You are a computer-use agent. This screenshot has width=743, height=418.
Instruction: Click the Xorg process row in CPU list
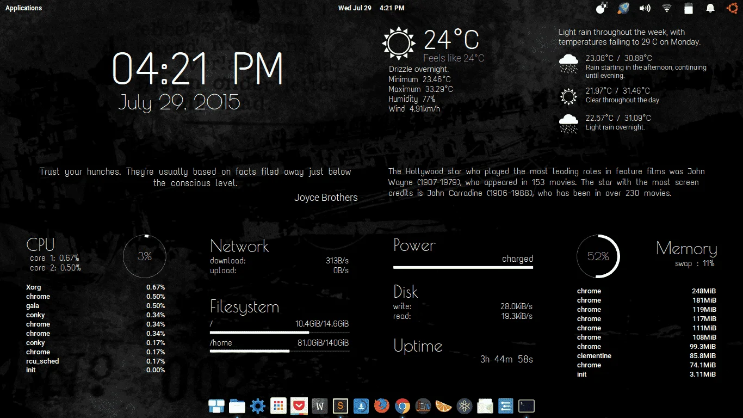click(96, 287)
